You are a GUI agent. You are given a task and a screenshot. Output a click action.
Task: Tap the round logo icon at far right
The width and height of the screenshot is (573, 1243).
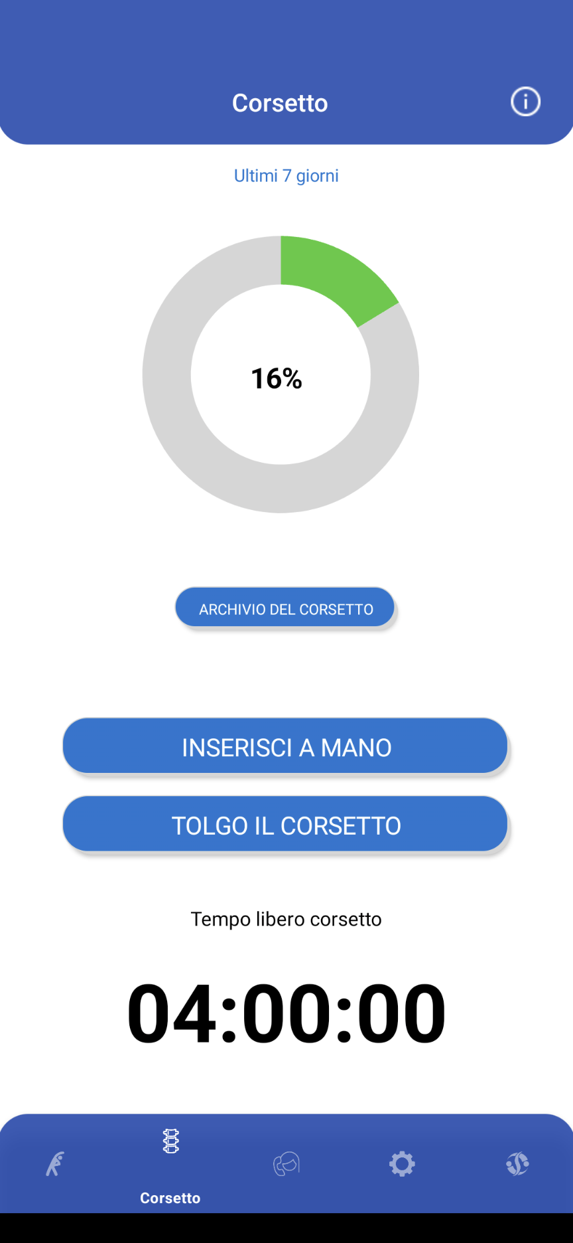pyautogui.click(x=517, y=1164)
